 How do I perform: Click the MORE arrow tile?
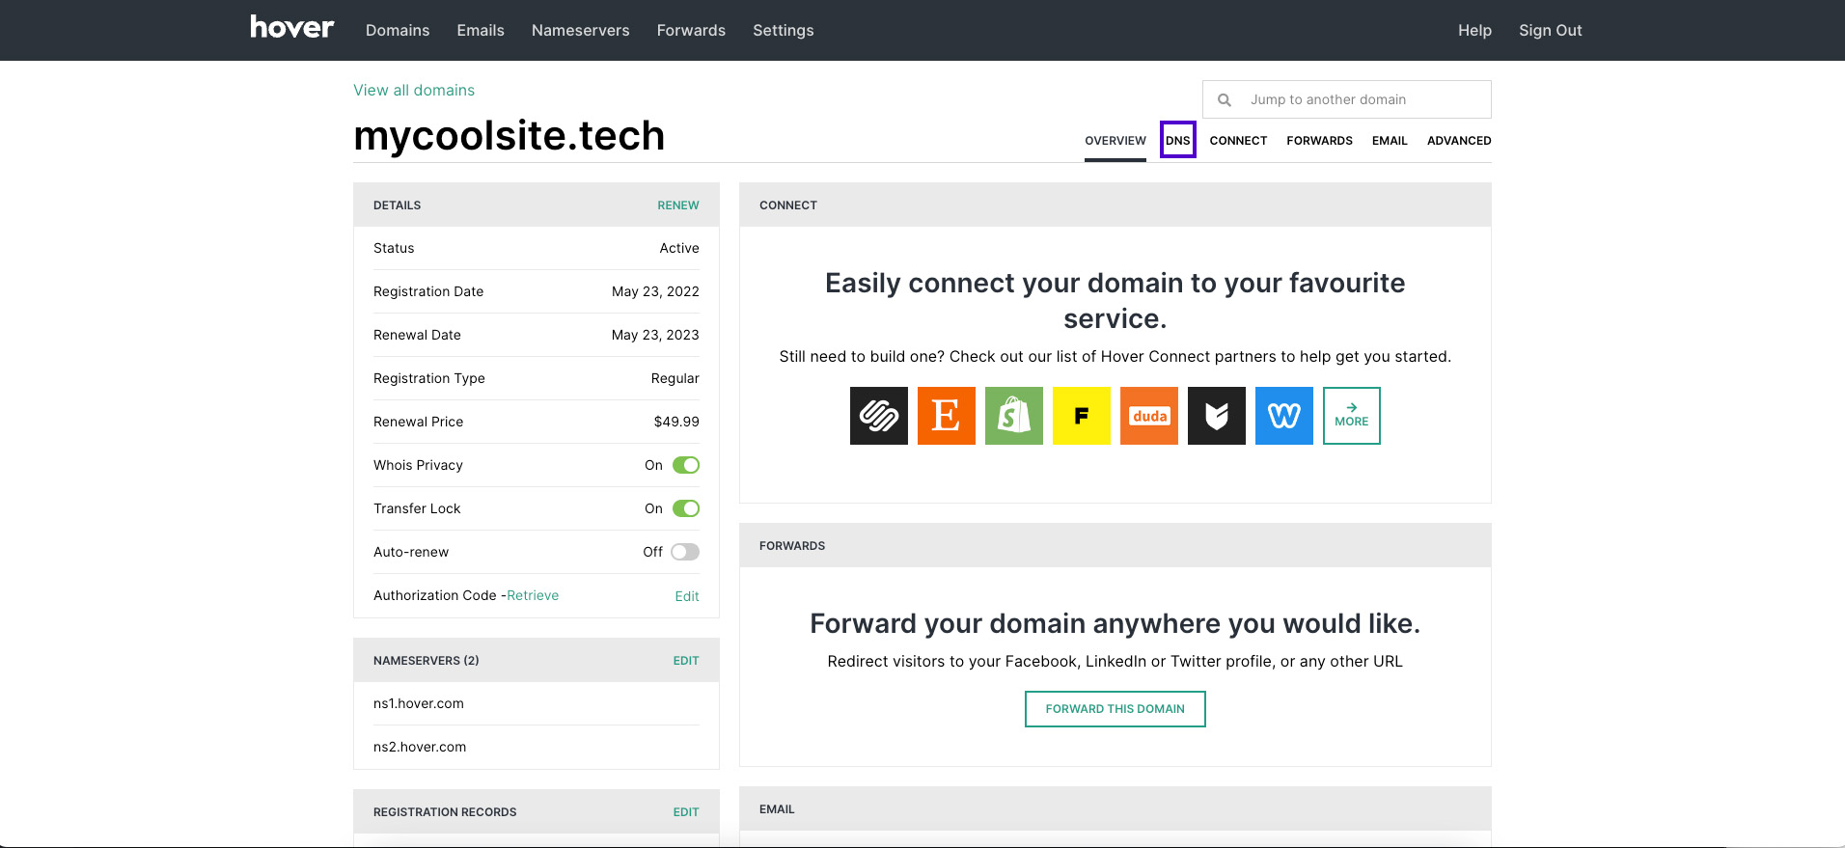[1351, 416]
